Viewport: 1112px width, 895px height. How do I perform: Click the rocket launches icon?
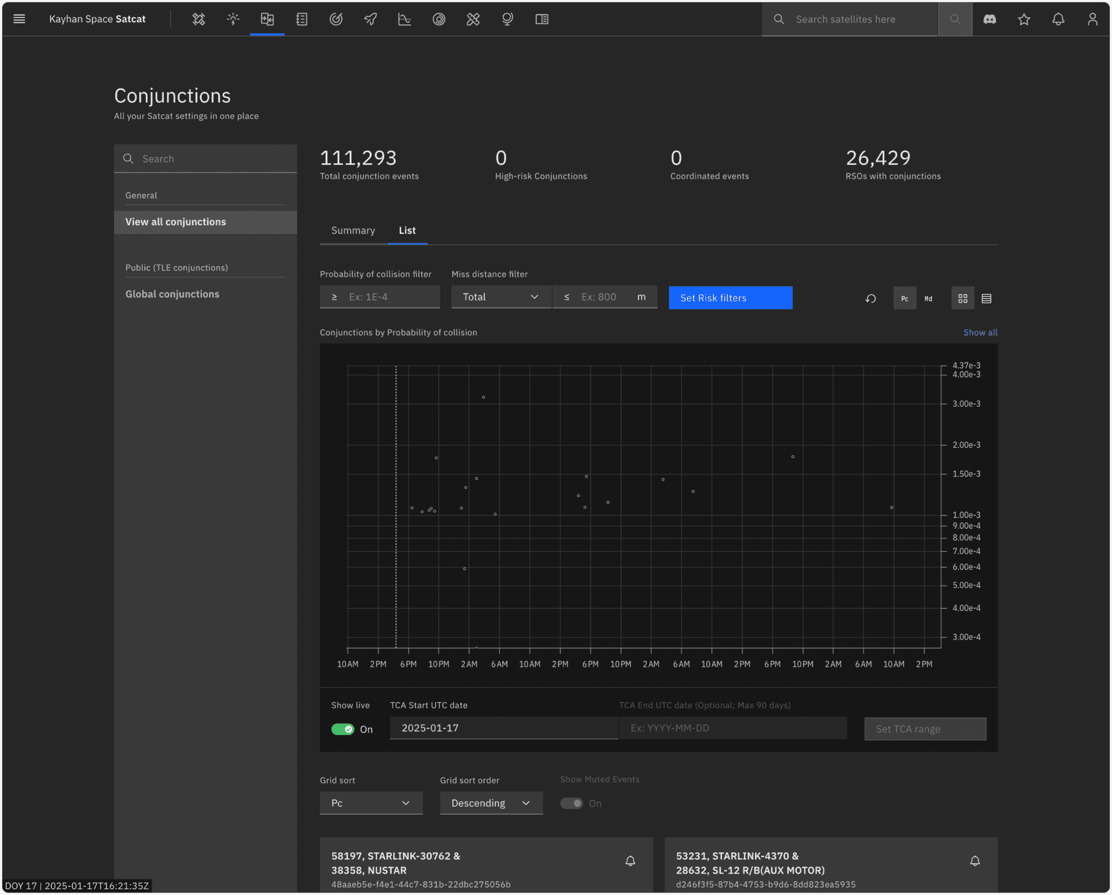point(370,19)
